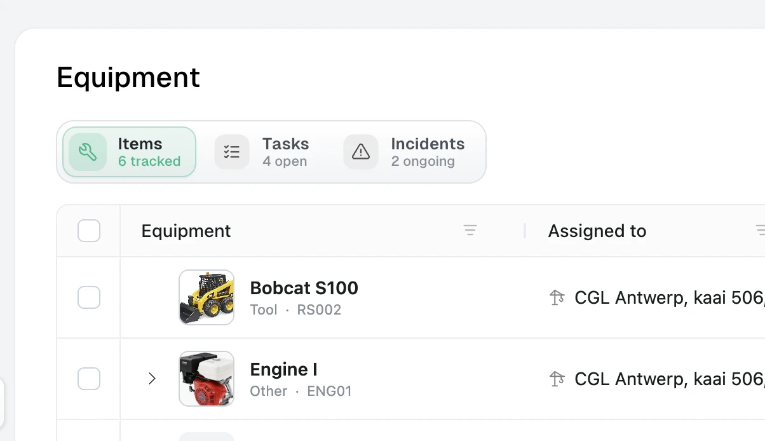Expand the Engine I row chevron
The image size is (765, 441).
click(x=152, y=379)
